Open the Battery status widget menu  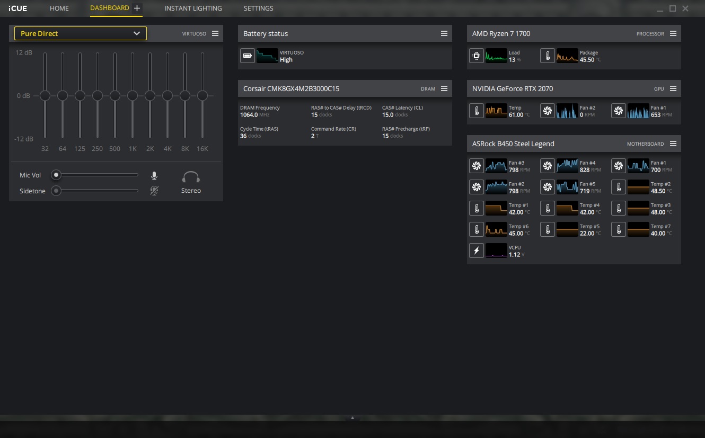[x=444, y=33]
